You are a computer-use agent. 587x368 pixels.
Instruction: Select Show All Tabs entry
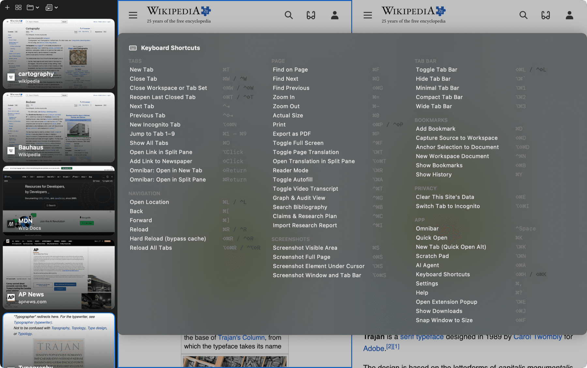tap(195, 143)
